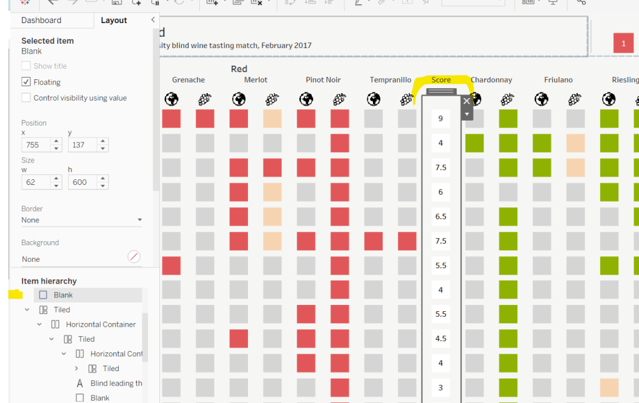Image resolution: width=639 pixels, height=403 pixels.
Task: Click the red 1 button
Action: pyautogui.click(x=623, y=43)
